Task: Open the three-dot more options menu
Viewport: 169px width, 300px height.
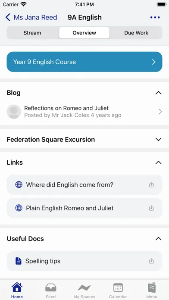Action: pyautogui.click(x=155, y=17)
